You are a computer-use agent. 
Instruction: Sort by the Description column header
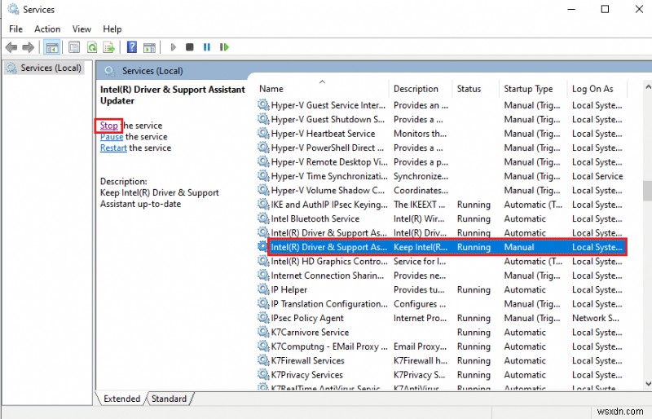coord(421,89)
